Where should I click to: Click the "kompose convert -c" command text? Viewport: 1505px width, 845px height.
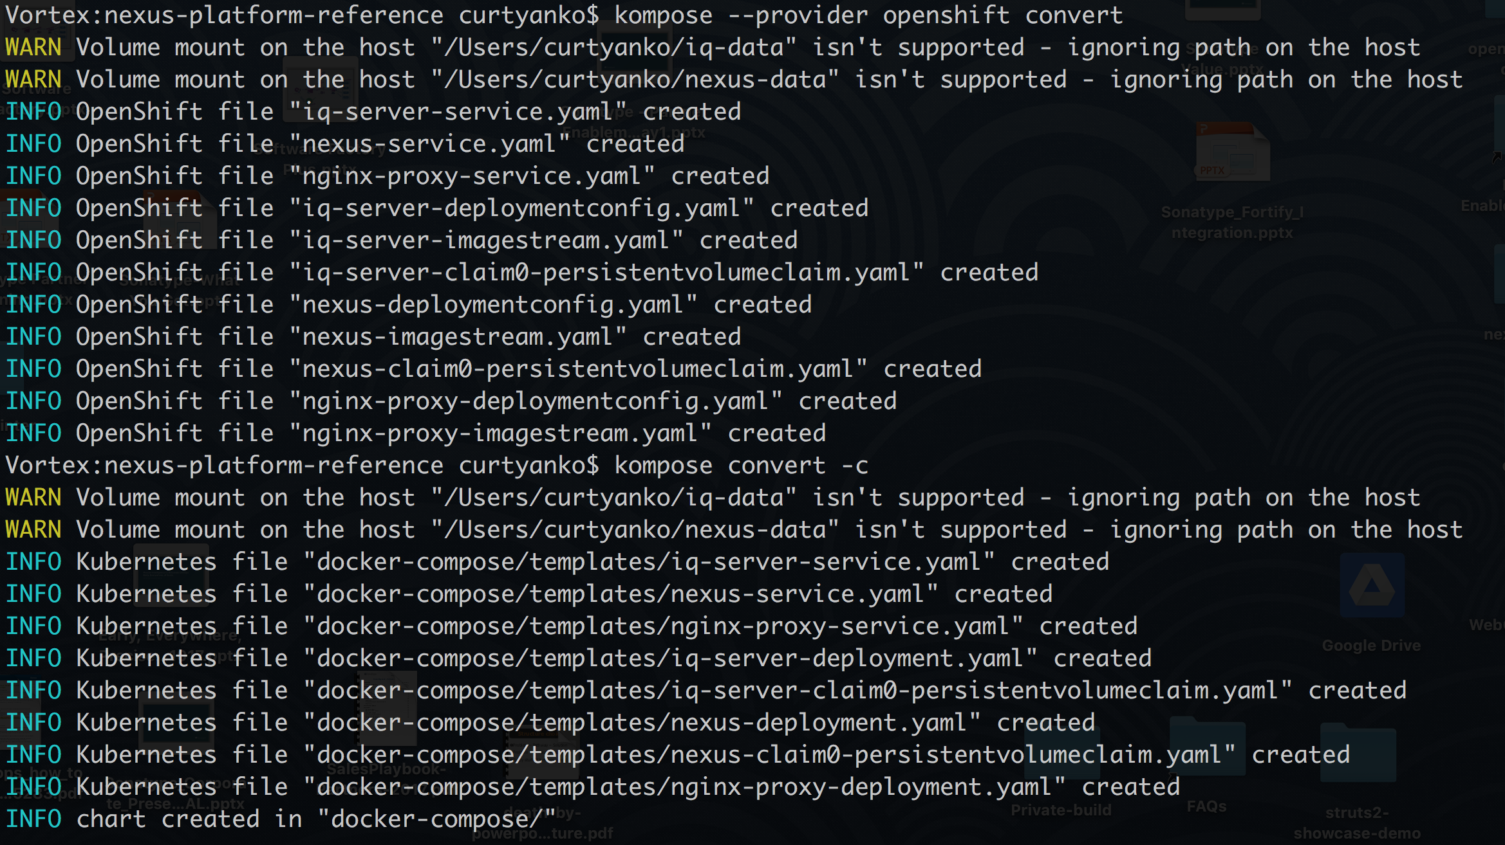pyautogui.click(x=741, y=466)
